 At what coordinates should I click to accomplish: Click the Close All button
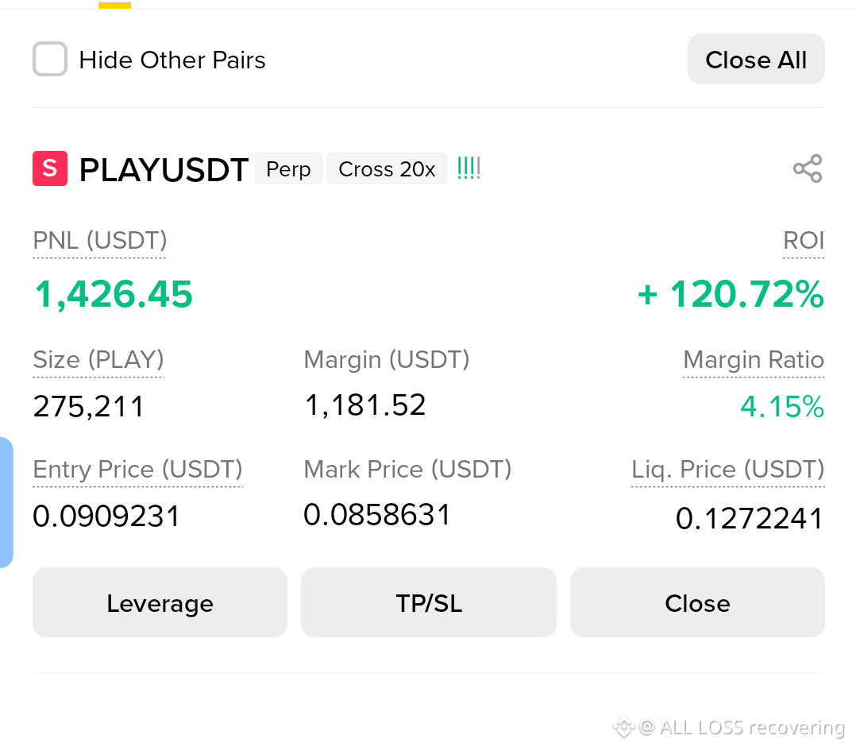(x=756, y=59)
